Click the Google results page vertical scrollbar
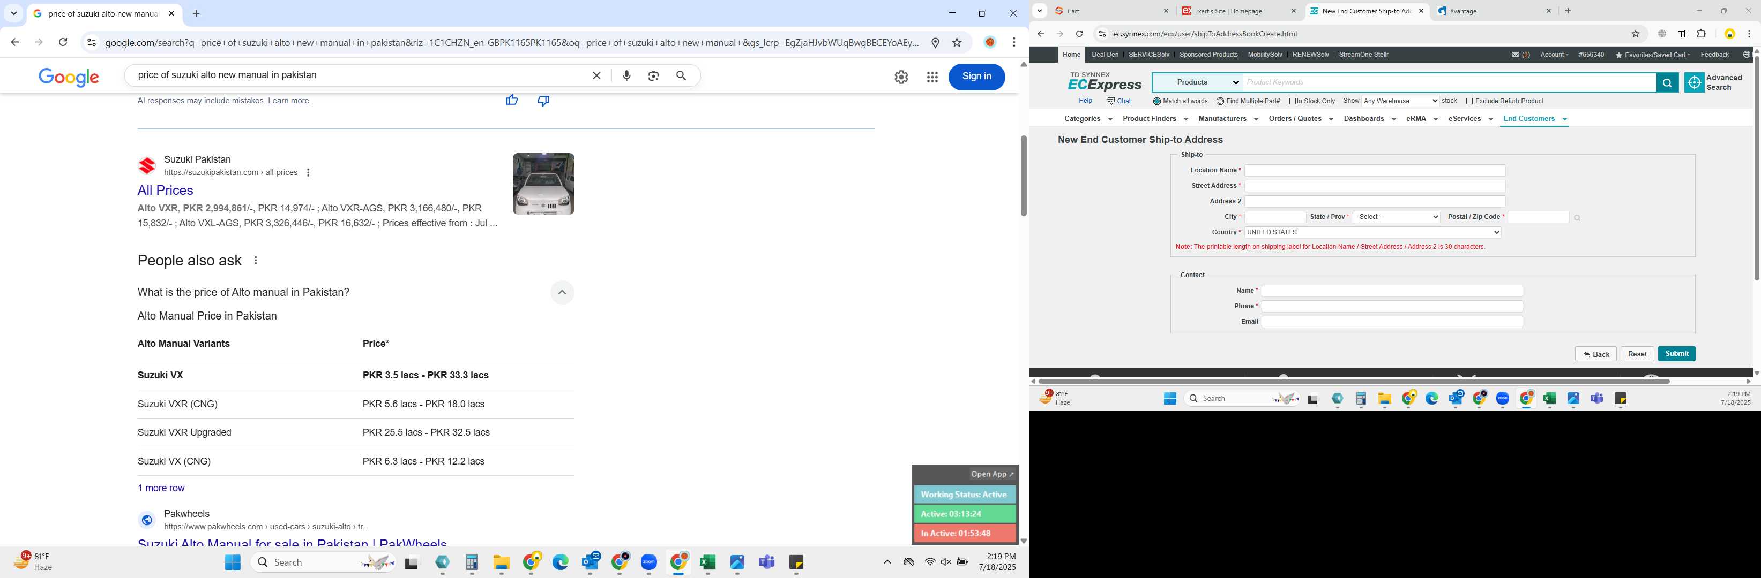1761x578 pixels. [1024, 176]
